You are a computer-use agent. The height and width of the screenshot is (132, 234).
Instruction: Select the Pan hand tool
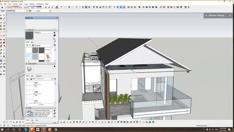(4, 60)
